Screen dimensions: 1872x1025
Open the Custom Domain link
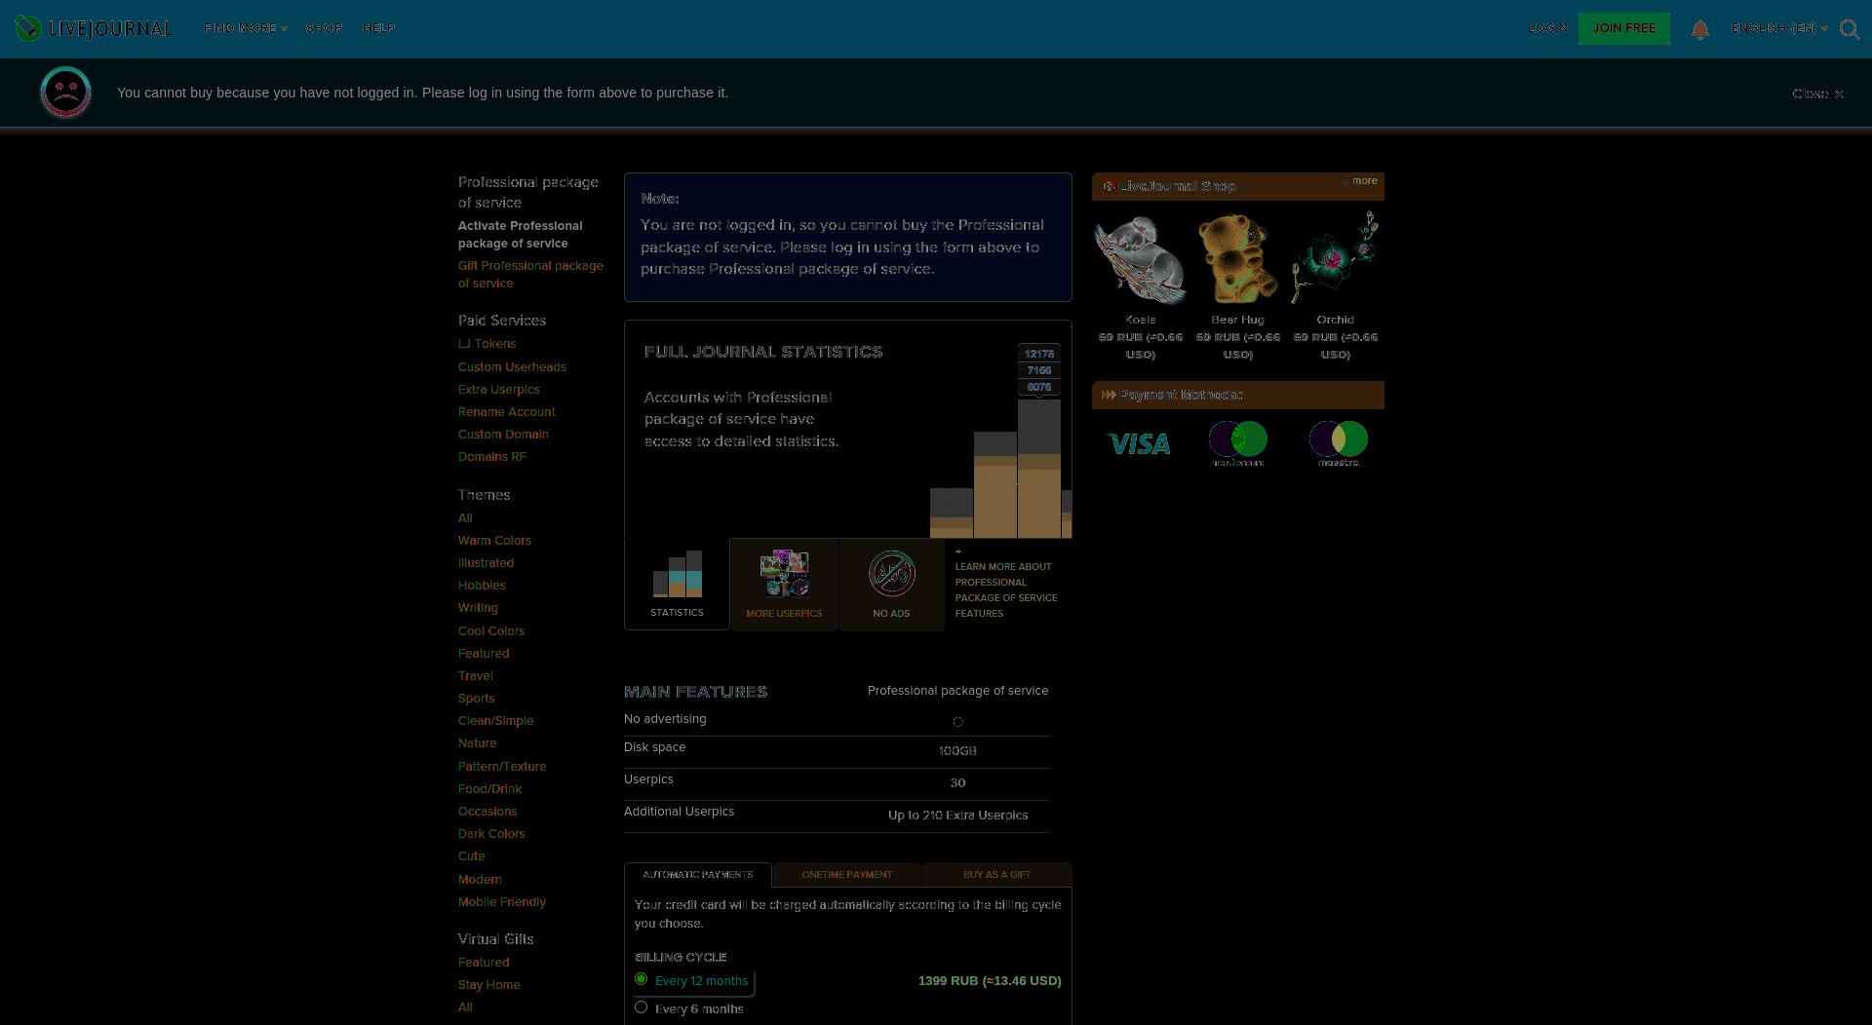pos(503,435)
